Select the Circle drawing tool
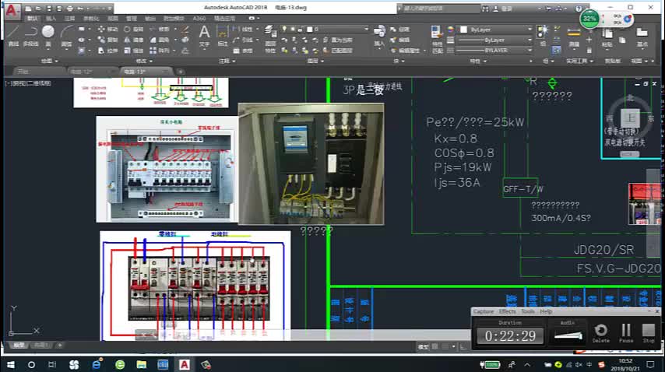Screen dimensions: 665x372 [x=48, y=36]
